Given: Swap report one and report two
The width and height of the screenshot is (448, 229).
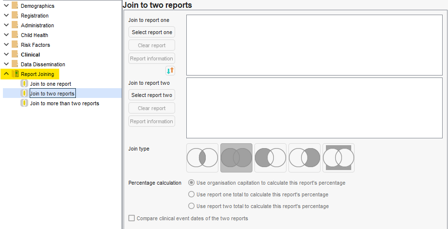Looking at the screenshot, I should [170, 71].
